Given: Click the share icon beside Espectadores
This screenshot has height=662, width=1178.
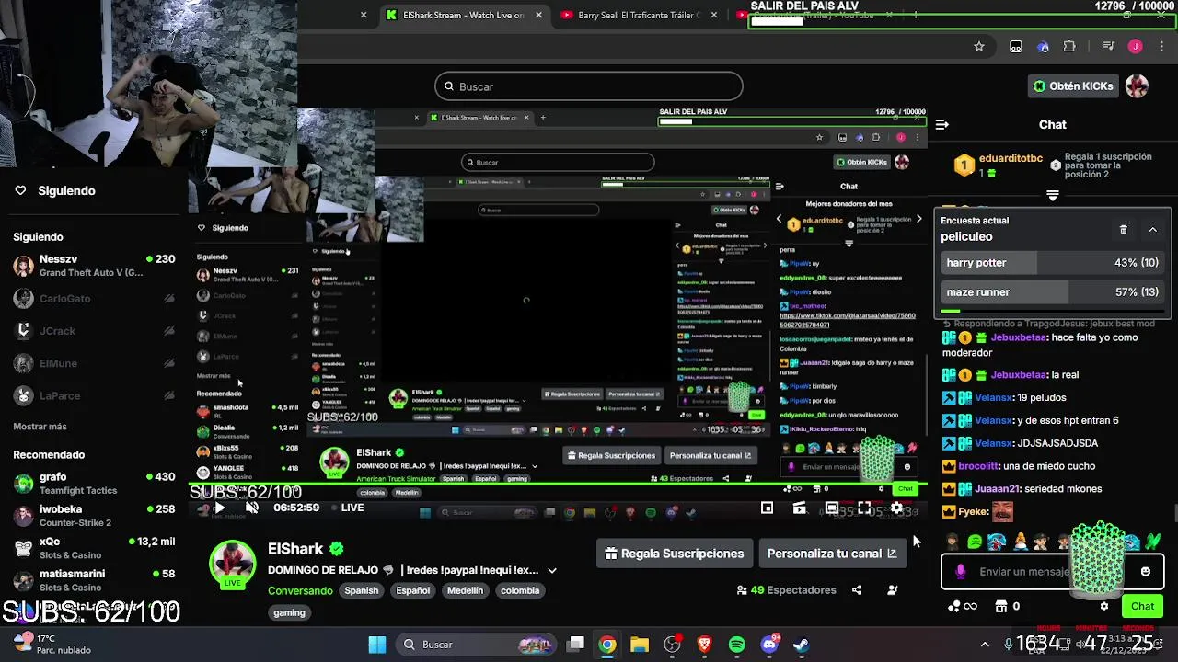Looking at the screenshot, I should coord(857,590).
